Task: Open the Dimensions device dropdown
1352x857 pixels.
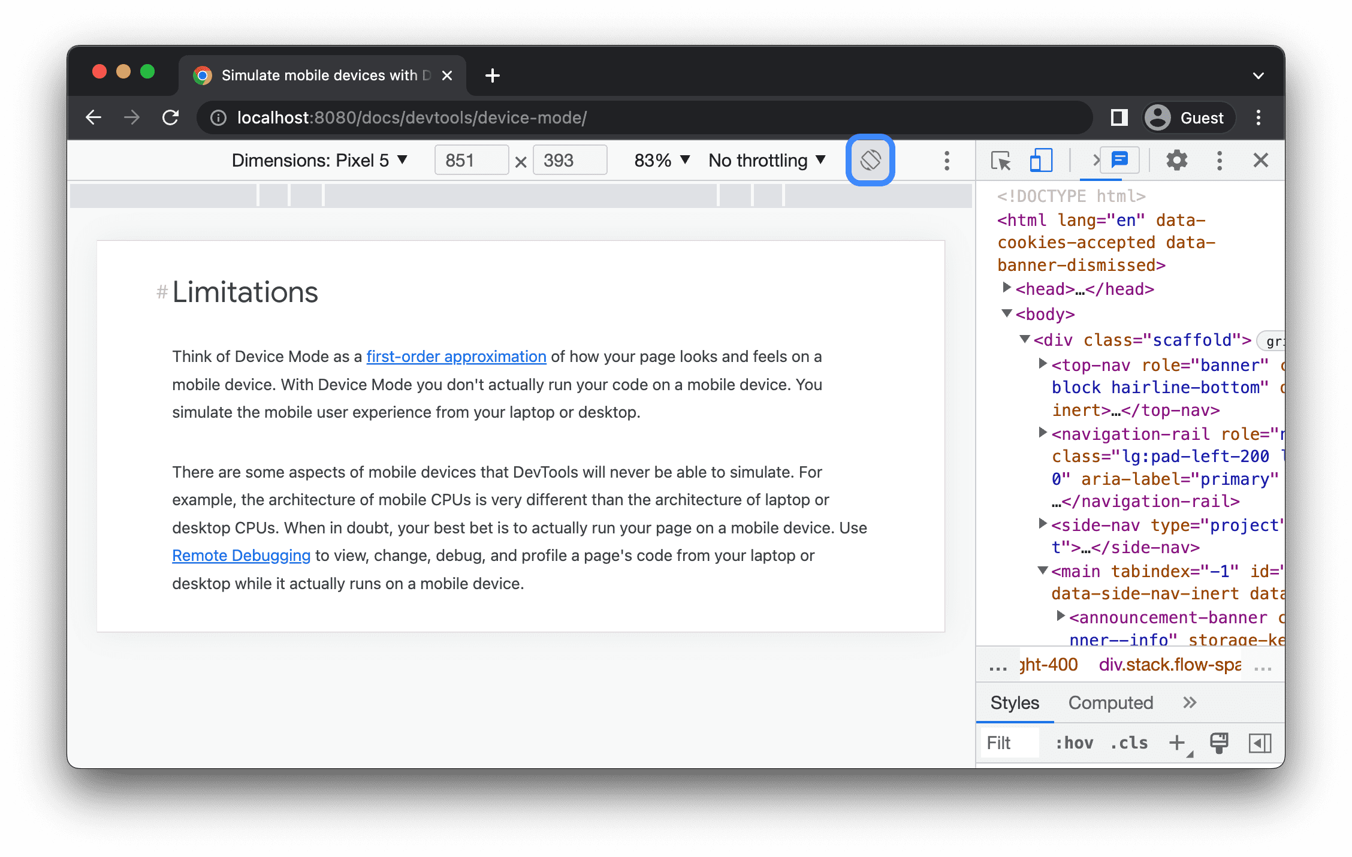Action: (316, 159)
